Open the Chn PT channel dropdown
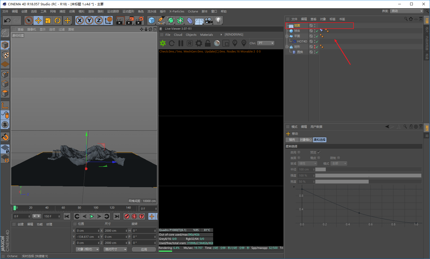The width and height of the screenshot is (430, 259). (266, 43)
